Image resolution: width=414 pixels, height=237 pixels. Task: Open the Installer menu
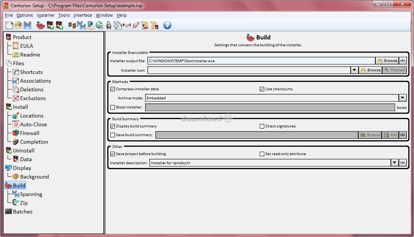click(45, 15)
